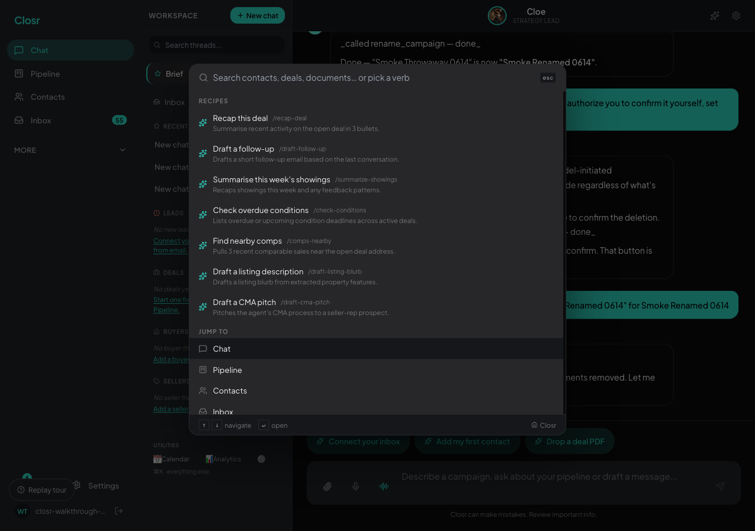Click Cloe's avatar in header
755x531 pixels.
coord(497,15)
